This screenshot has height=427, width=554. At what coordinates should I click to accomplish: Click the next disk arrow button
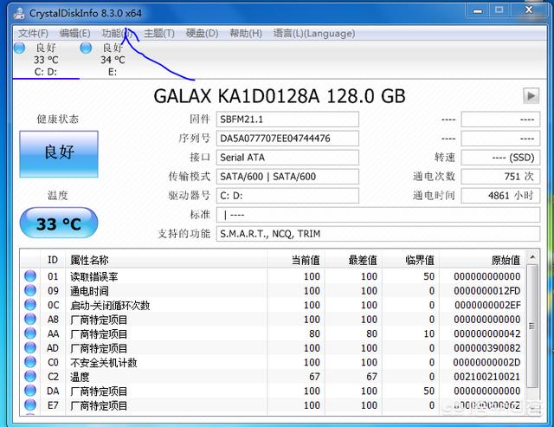(531, 95)
